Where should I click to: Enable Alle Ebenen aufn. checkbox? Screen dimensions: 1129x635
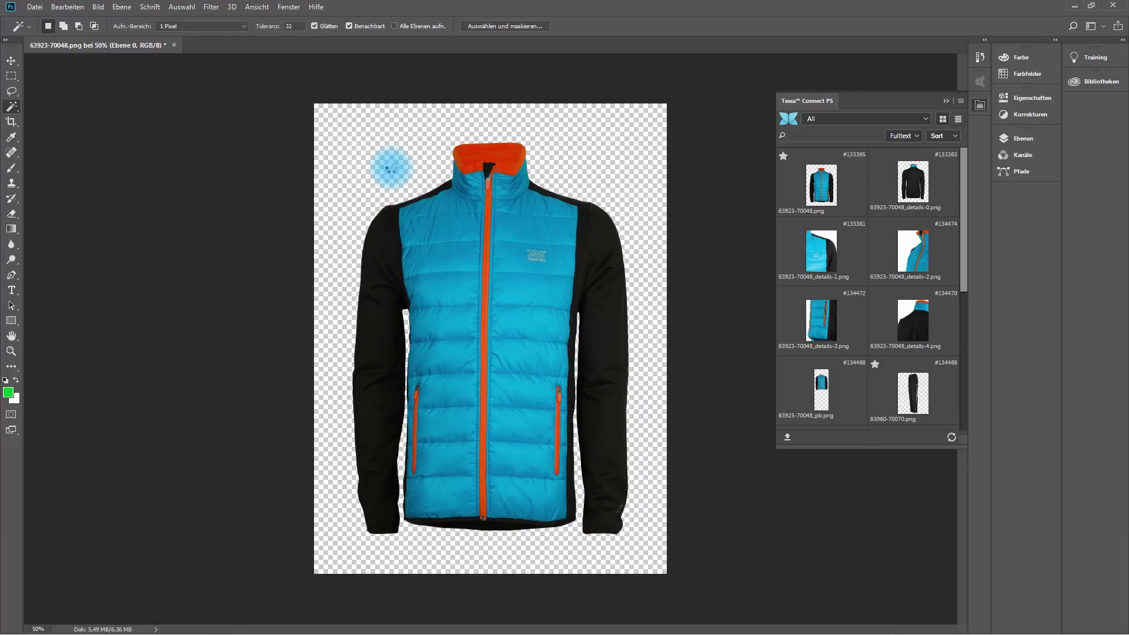[x=395, y=26]
